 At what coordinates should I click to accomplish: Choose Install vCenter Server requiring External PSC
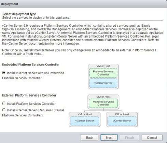tap(4, 110)
